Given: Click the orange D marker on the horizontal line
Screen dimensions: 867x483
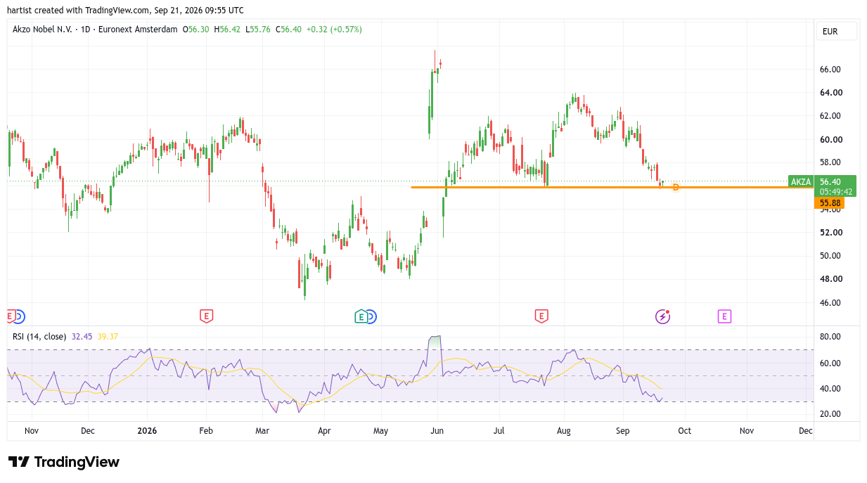Looking at the screenshot, I should click(676, 187).
